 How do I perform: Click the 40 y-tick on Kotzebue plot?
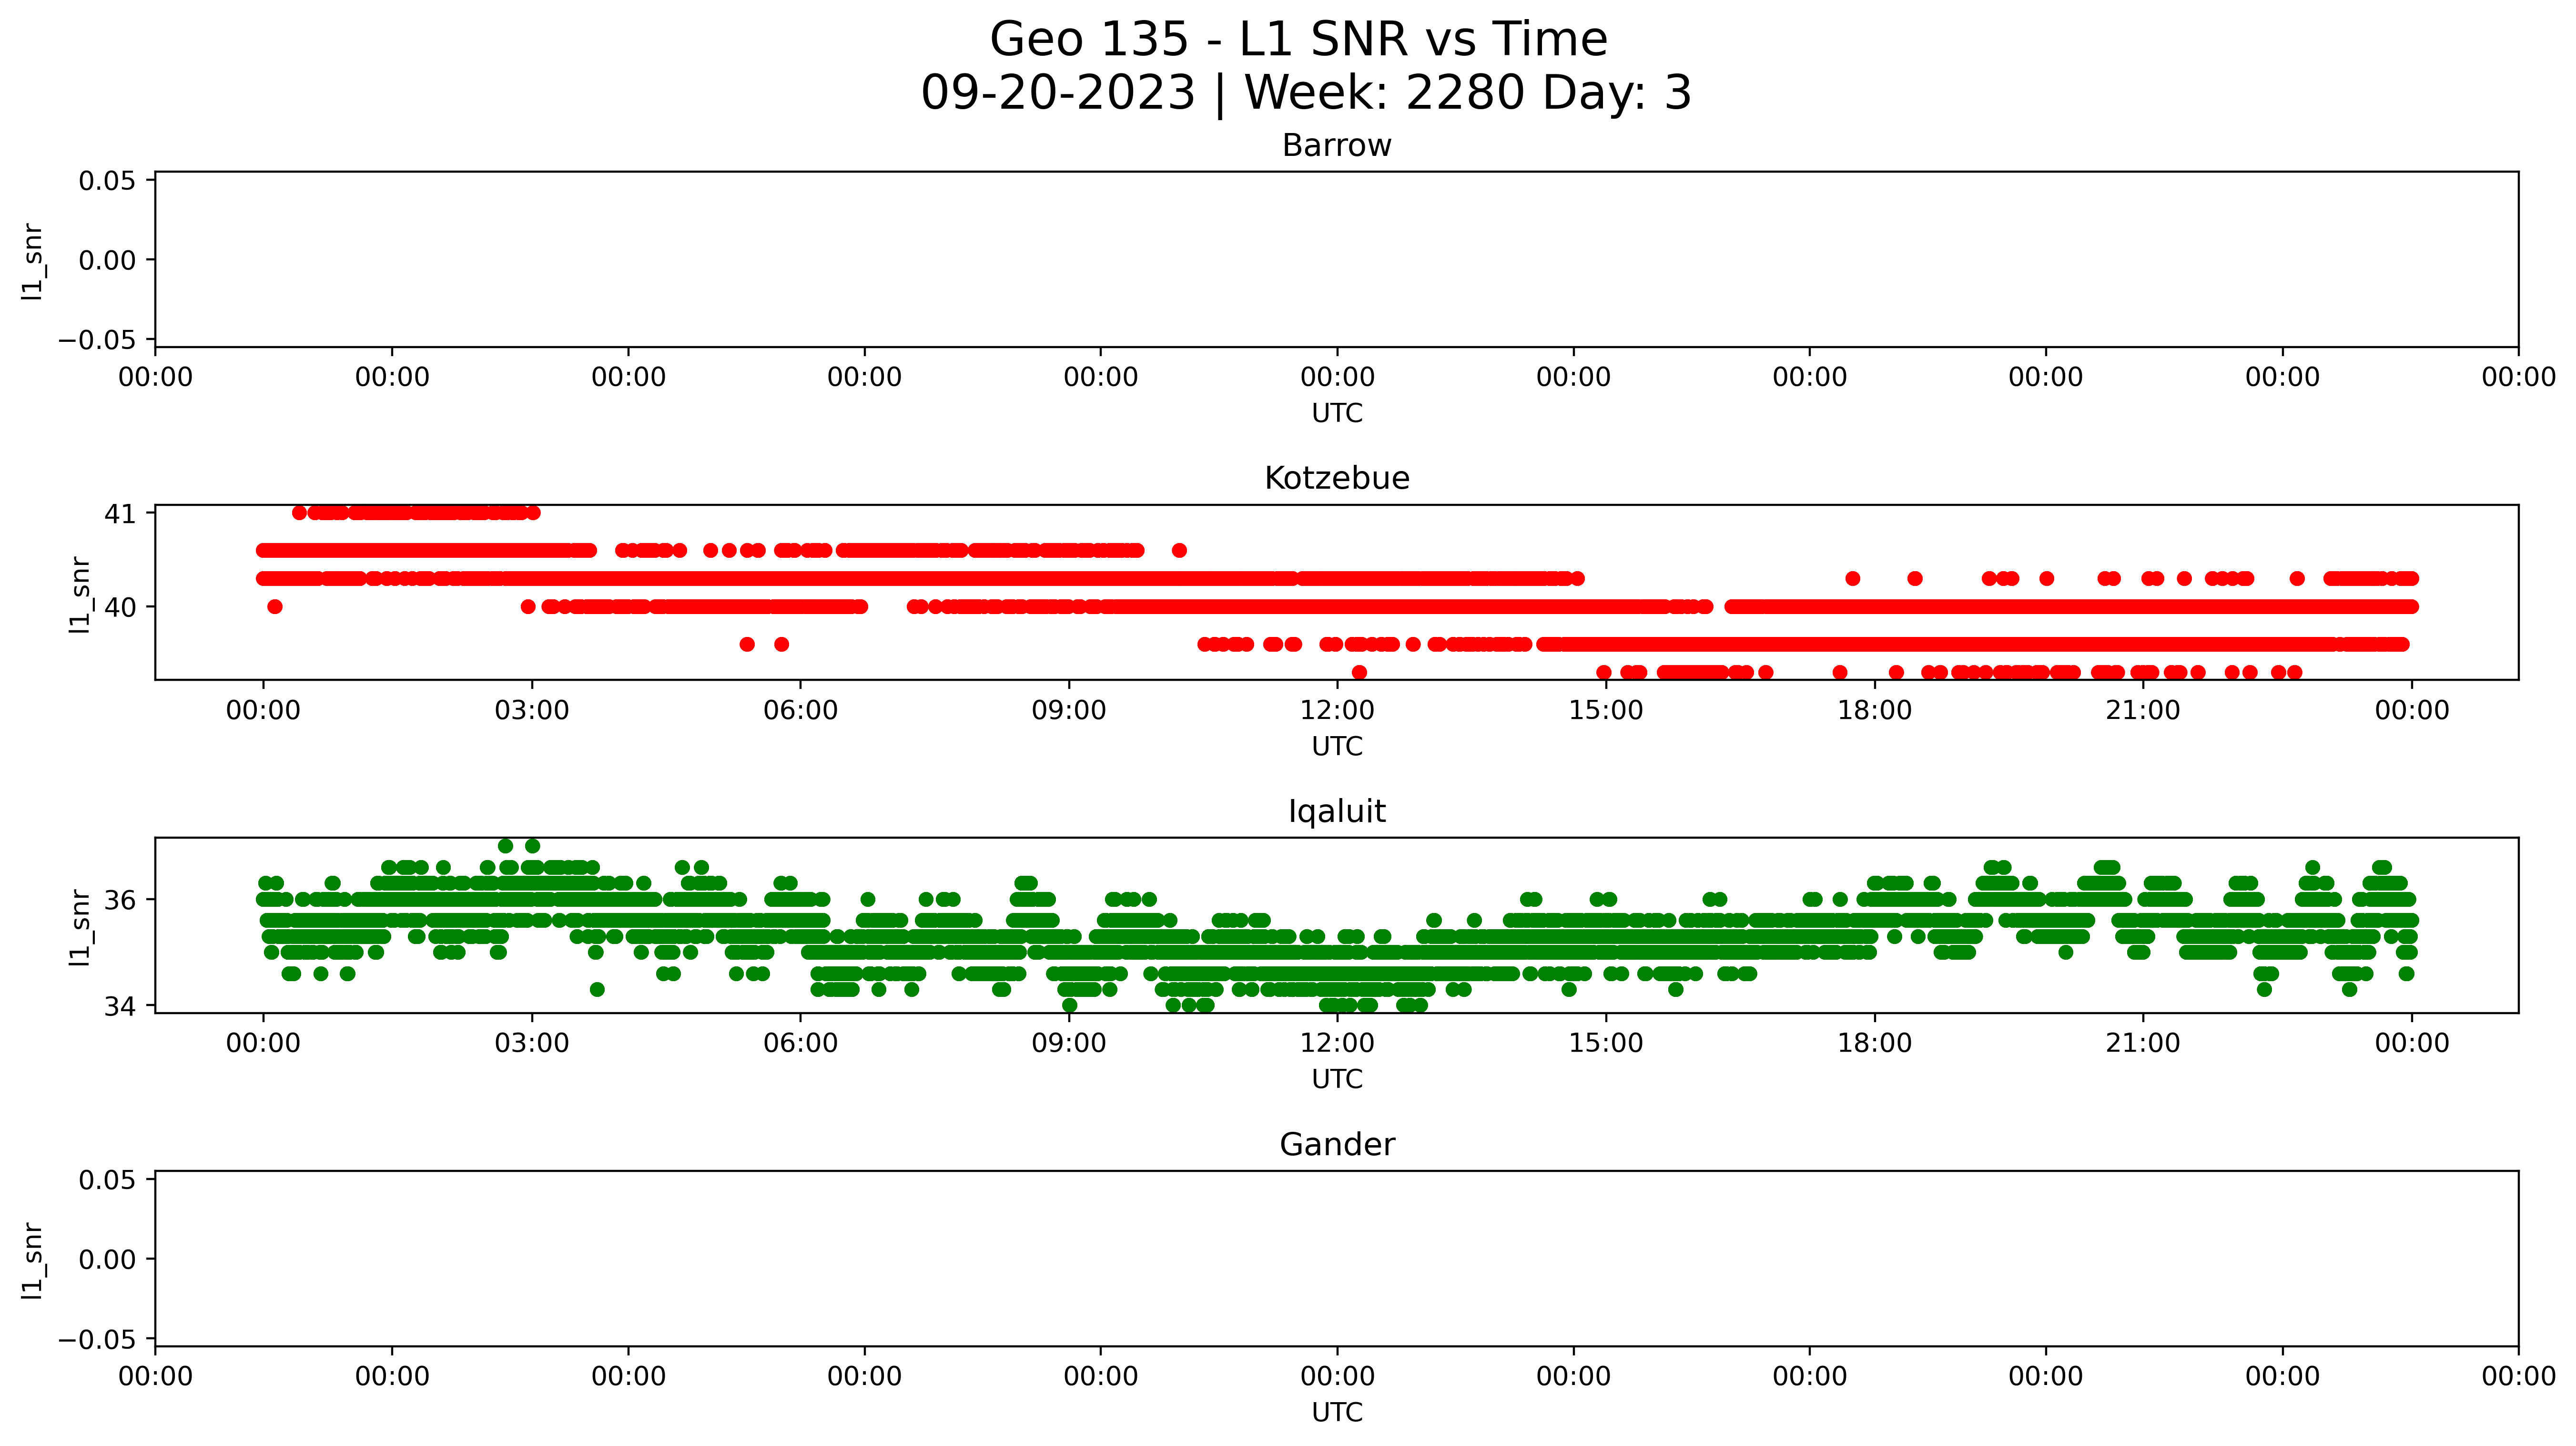coord(120,607)
